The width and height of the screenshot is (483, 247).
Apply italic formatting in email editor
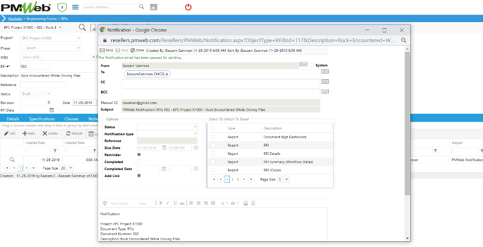click(x=168, y=203)
